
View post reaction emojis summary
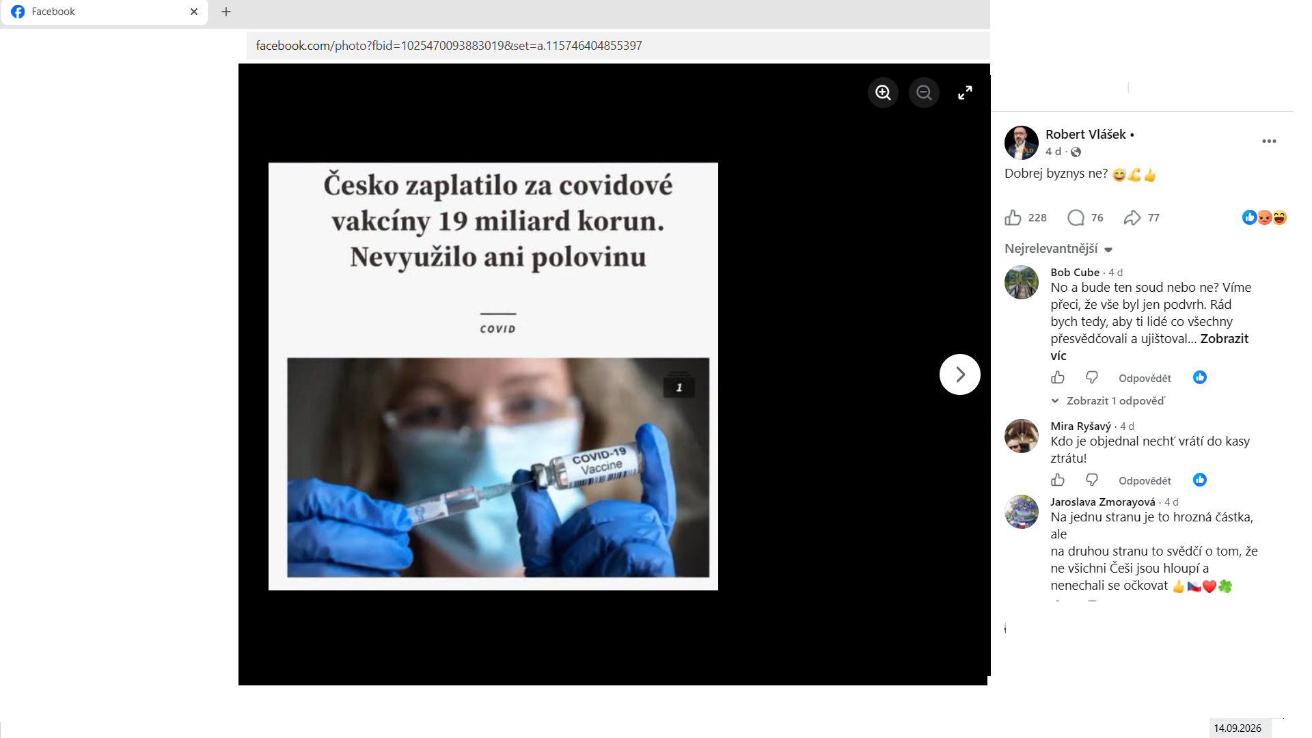pyautogui.click(x=1264, y=217)
